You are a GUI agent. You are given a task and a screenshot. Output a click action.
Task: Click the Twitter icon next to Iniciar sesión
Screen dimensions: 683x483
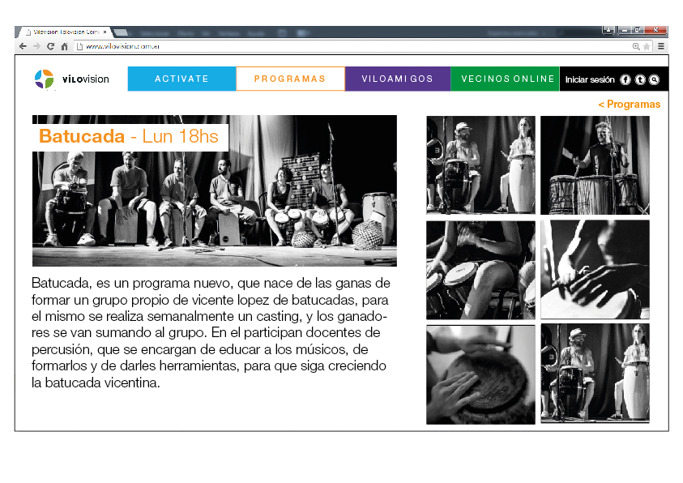coord(640,79)
